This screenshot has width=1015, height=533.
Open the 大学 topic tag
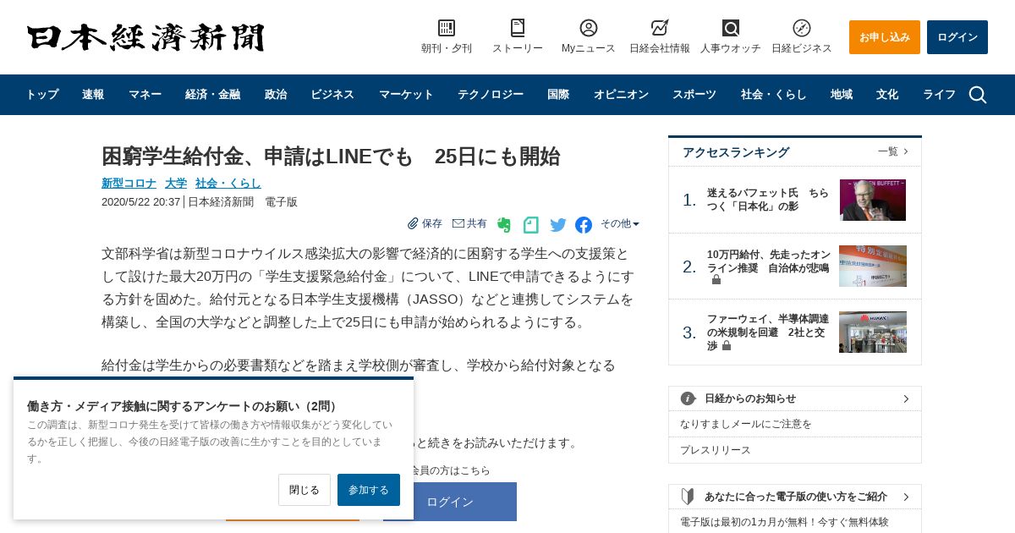coord(176,183)
